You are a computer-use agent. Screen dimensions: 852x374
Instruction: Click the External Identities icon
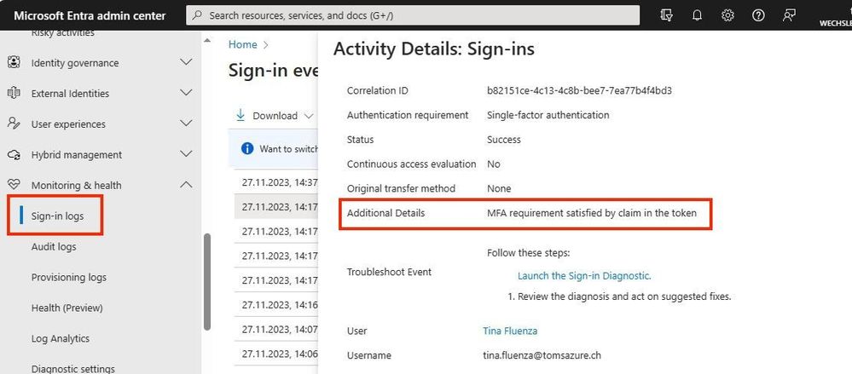pos(14,93)
